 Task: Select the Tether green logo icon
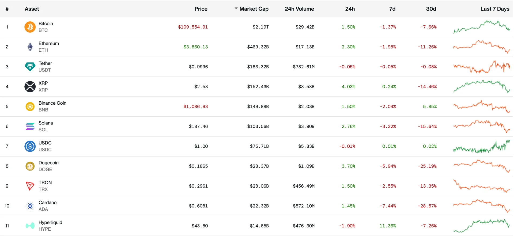coord(30,67)
